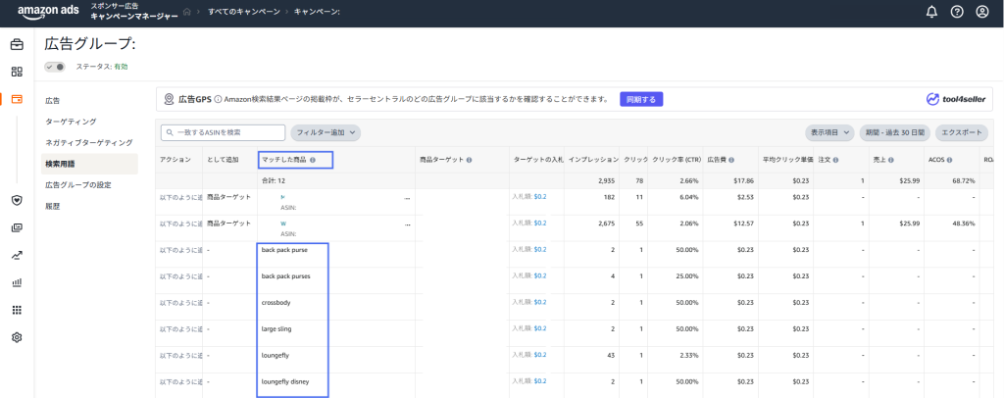1004x398 pixels.
Task: Select the highlighted sponsored ads card icon
Action: pyautogui.click(x=17, y=99)
